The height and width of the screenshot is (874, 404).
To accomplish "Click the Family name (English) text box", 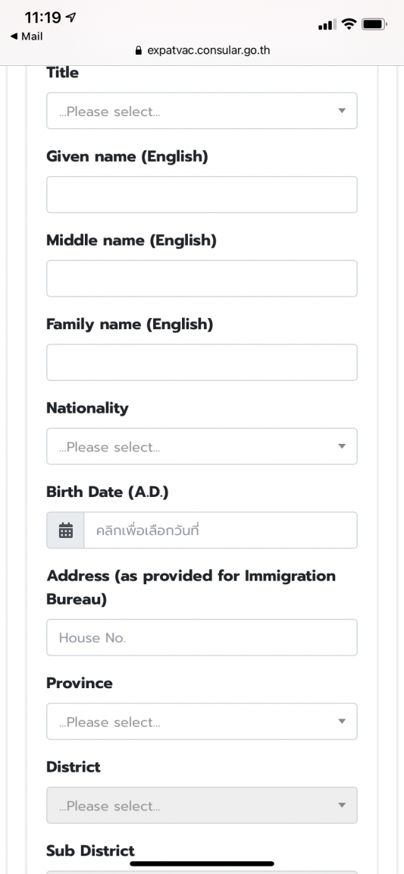I will [x=202, y=363].
